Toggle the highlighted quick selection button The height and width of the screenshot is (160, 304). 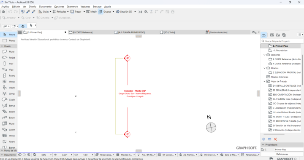click(23, 26)
